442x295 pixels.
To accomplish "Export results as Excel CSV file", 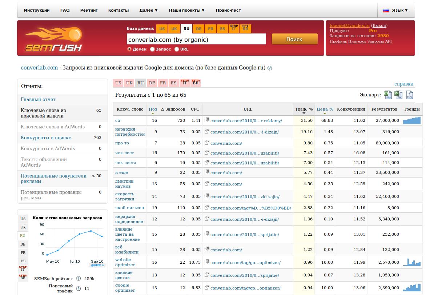I will 399,95.
